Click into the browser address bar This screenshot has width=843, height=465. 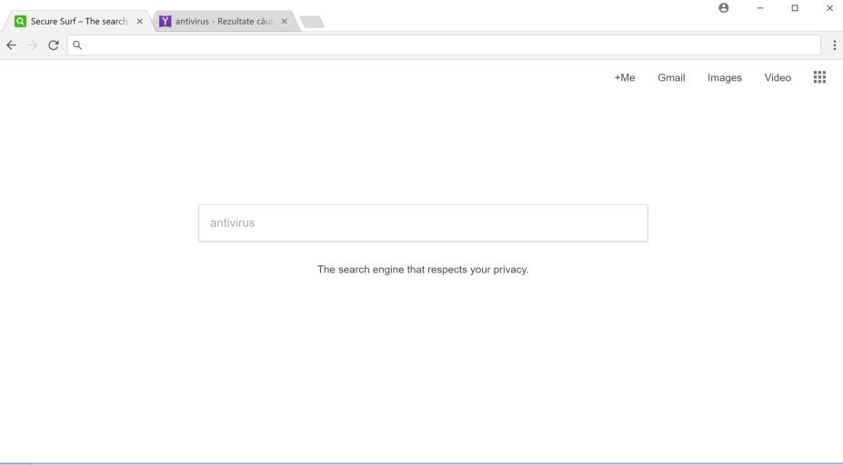(444, 45)
